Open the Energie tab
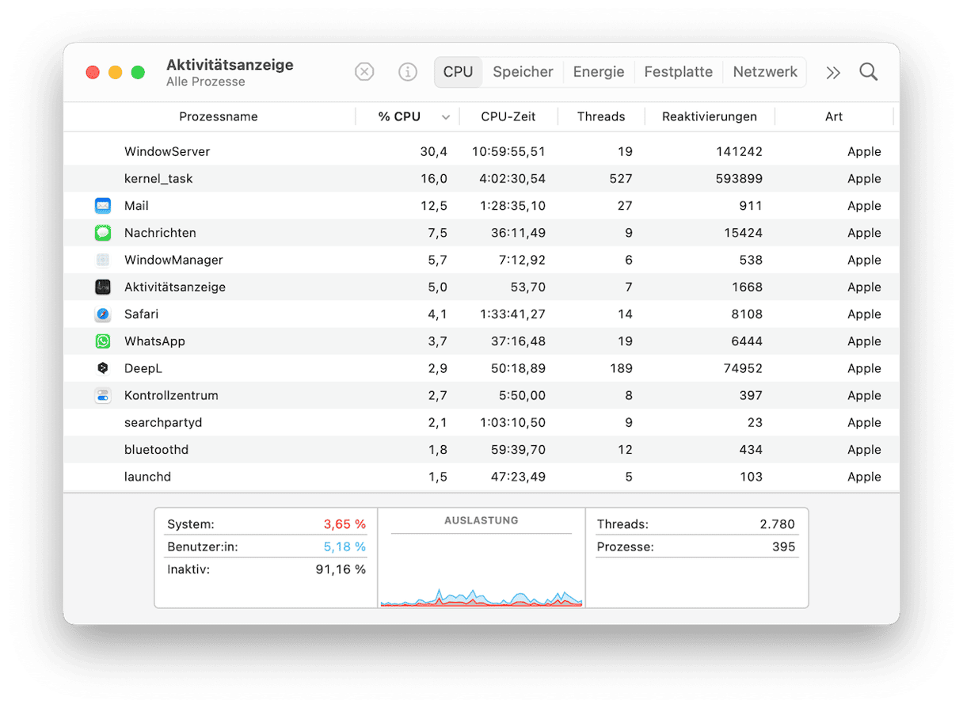Viewport: 963px width, 708px height. coord(599,72)
